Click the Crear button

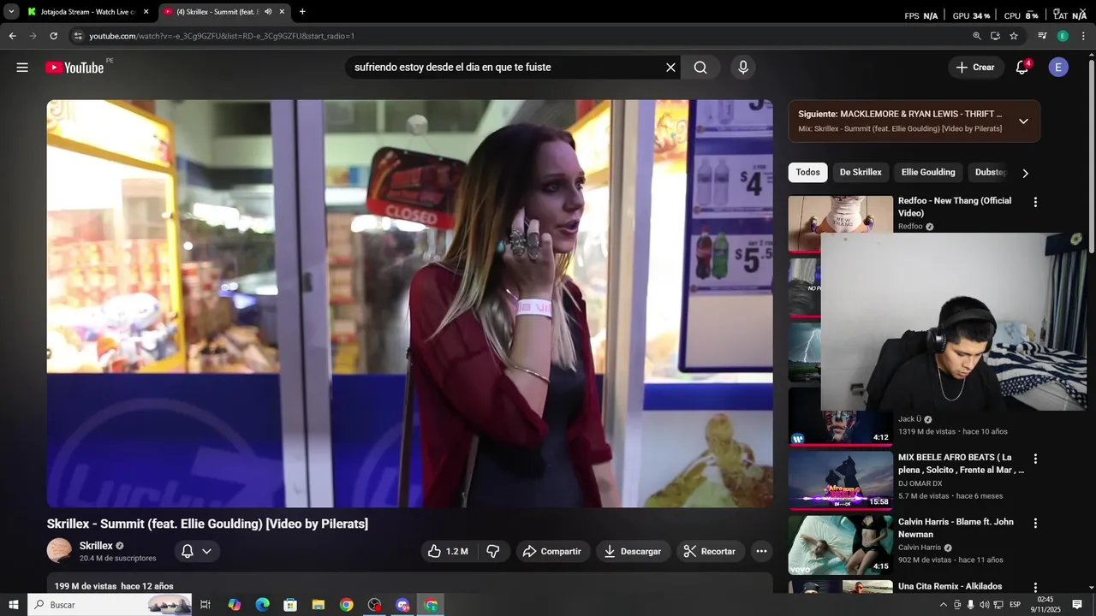pyautogui.click(x=976, y=68)
